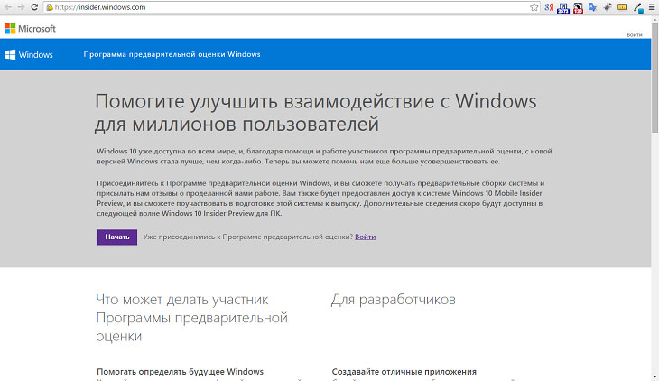Screen dimensions: 659x381
Task: Click the text Создавайте отличные приложения
Action: click(404, 372)
